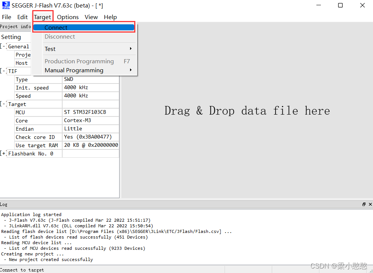This screenshot has width=373, height=273.
Task: Undock the Log panel
Action: coord(364,204)
